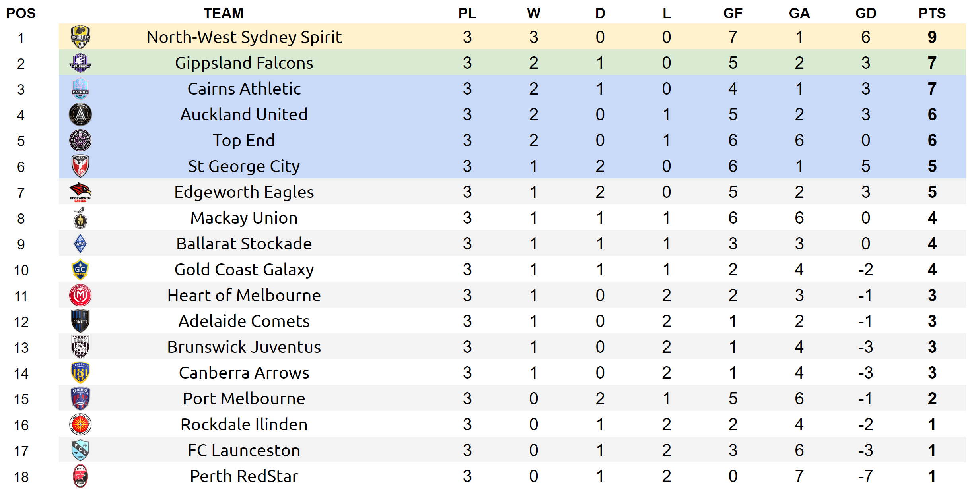Select the Port Melbourne team name
The image size is (968, 499).
click(x=244, y=398)
